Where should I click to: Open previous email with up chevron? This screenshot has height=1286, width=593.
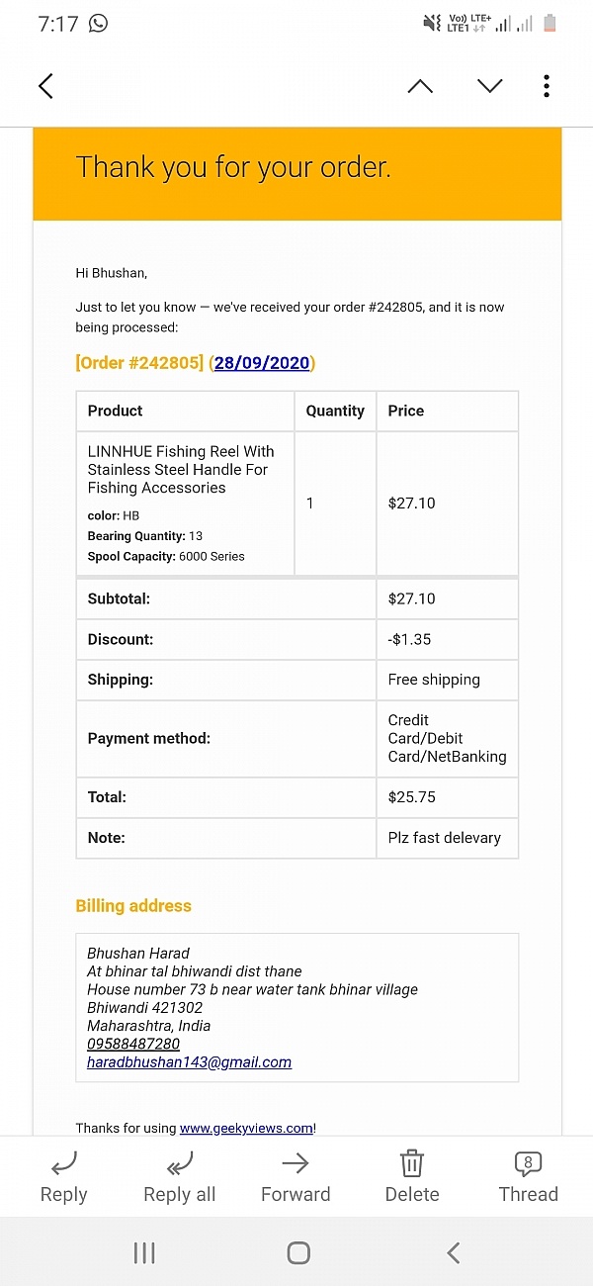(420, 86)
